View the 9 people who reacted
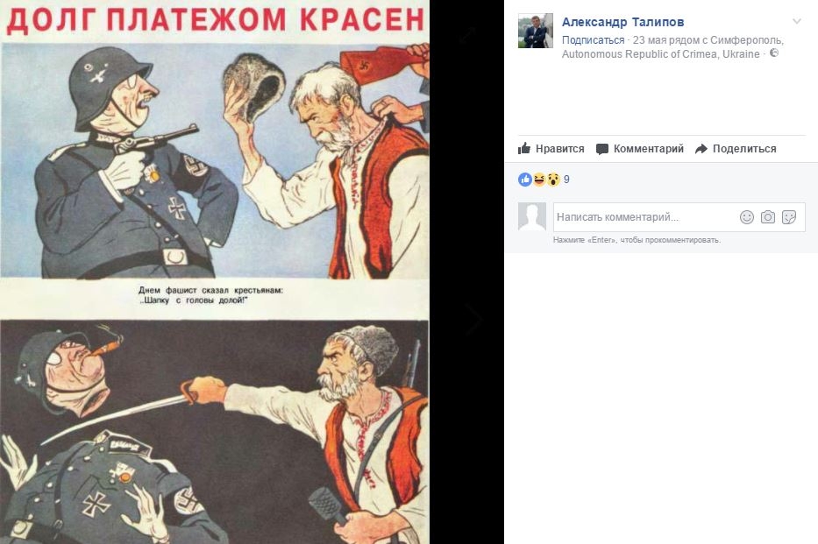This screenshot has height=544, width=818. 566,180
